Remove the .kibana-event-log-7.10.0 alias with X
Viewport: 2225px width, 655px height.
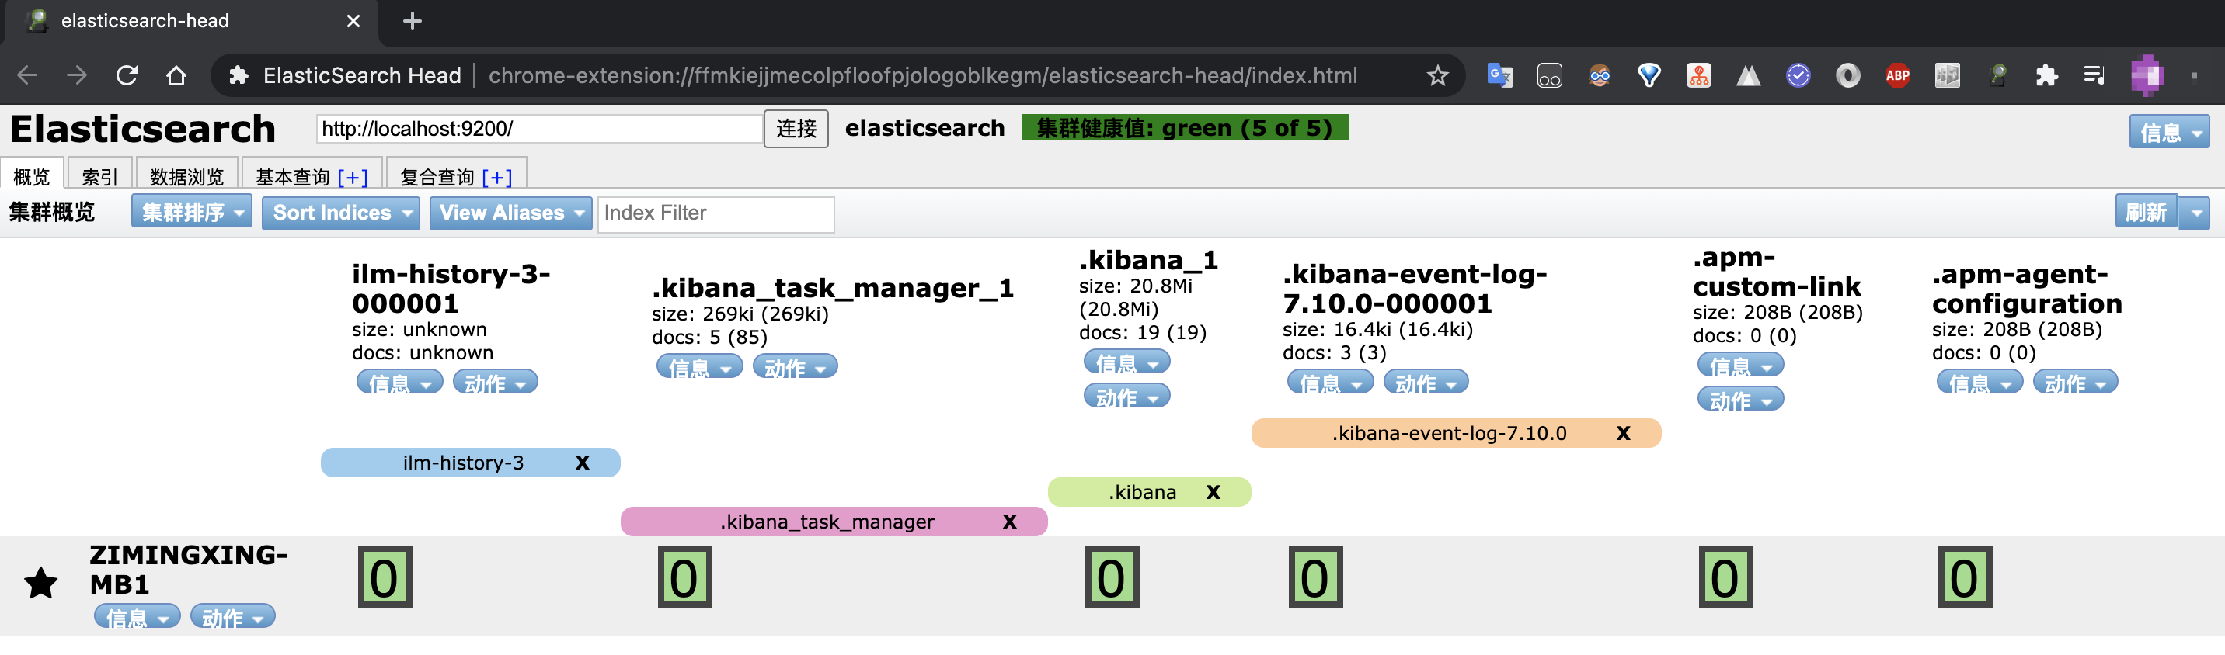coord(1623,433)
